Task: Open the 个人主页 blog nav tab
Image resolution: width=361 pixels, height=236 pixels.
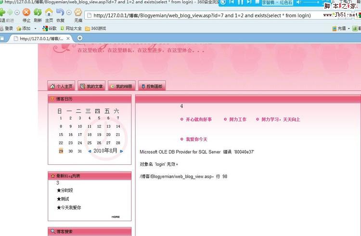Action: (61, 86)
